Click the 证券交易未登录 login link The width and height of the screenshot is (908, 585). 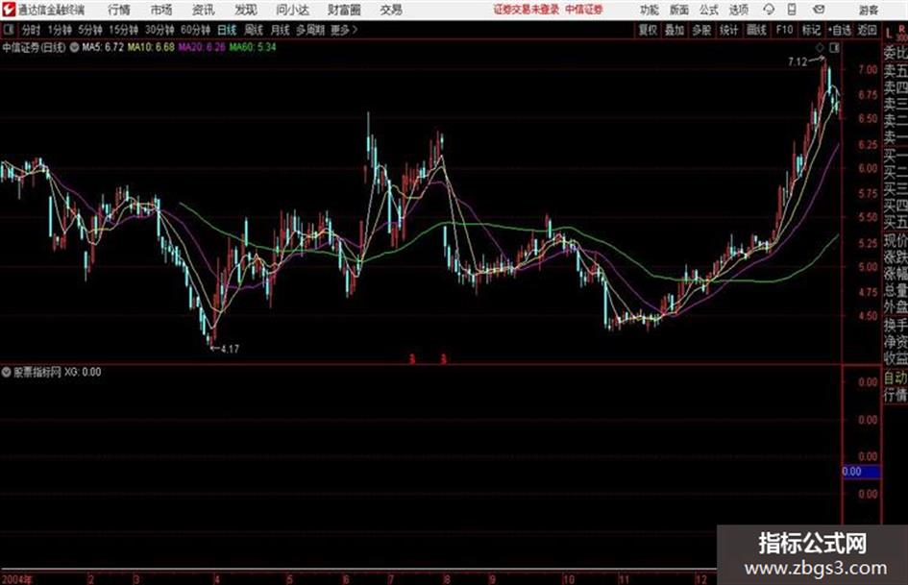pyautogui.click(x=527, y=10)
